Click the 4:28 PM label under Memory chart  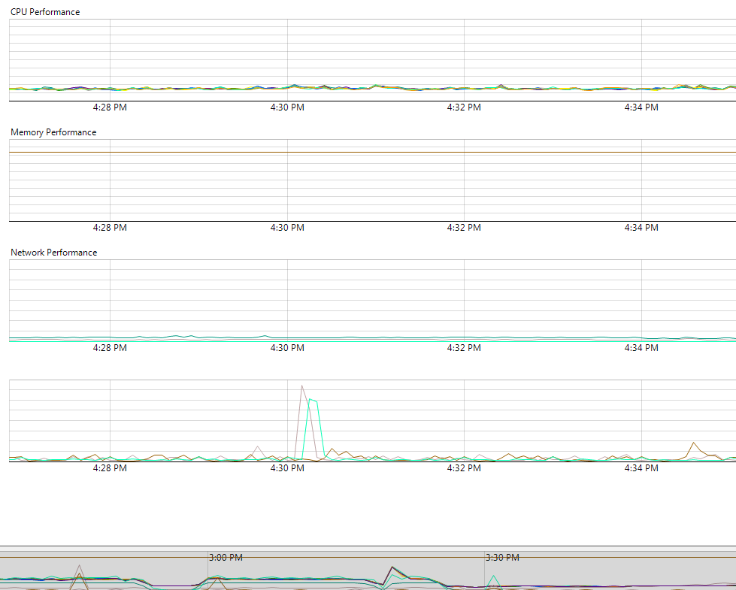110,228
